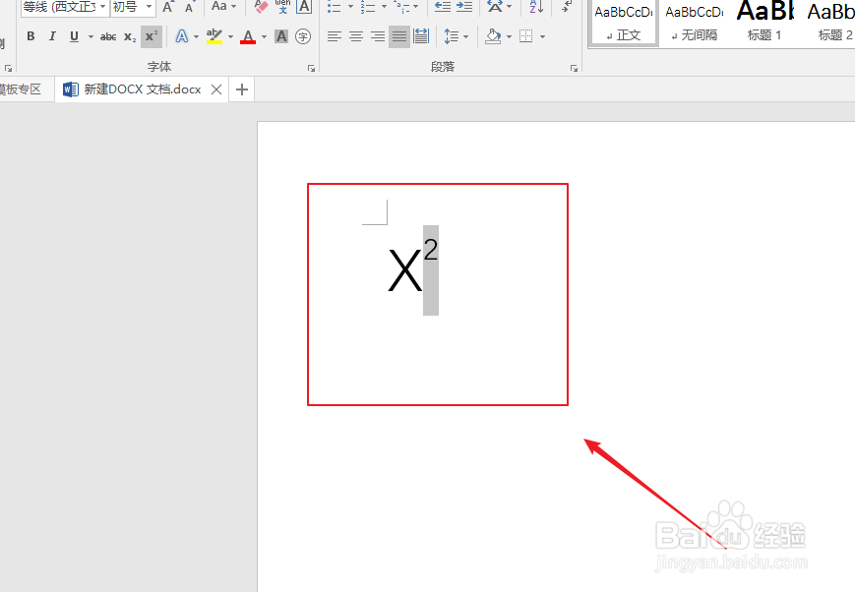Click the enclosed character 字 icon
Image resolution: width=855 pixels, height=592 pixels.
pyautogui.click(x=303, y=36)
